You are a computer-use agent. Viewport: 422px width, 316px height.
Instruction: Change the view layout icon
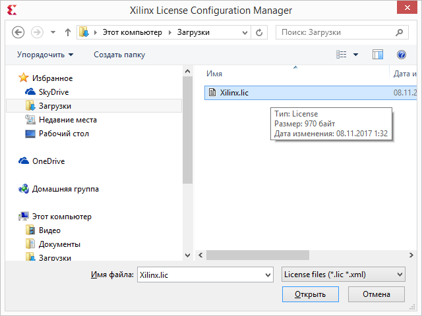[342, 55]
